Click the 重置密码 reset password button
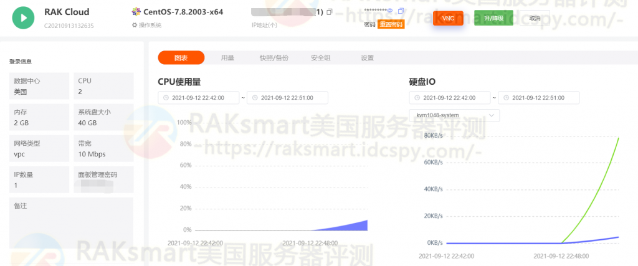 pyautogui.click(x=391, y=24)
